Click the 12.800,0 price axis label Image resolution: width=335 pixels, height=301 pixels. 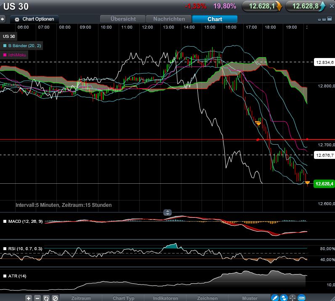point(326,86)
